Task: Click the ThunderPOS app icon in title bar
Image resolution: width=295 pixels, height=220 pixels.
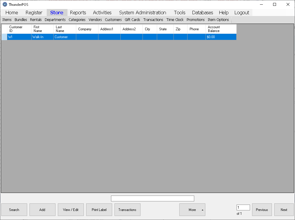Action: coord(5,4)
